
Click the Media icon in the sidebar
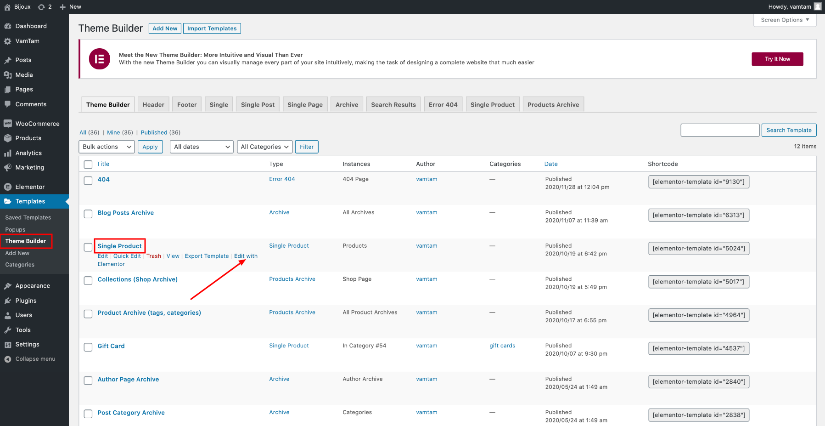click(x=8, y=75)
